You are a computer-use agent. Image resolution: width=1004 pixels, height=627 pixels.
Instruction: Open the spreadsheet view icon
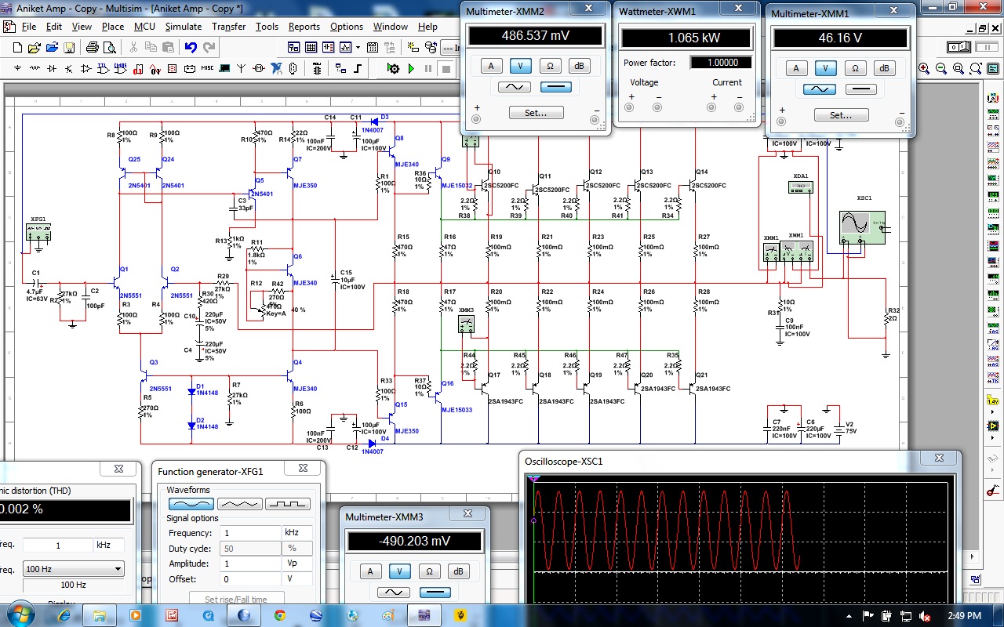[311, 47]
